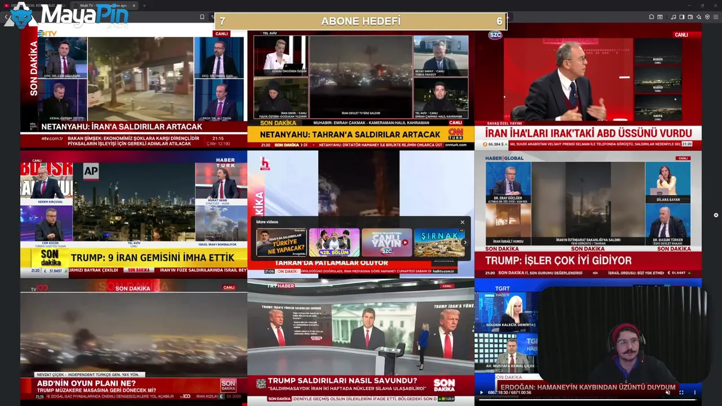The image size is (722, 406).
Task: Open the 'Şırnak' suggested video thumbnail
Action: click(439, 242)
